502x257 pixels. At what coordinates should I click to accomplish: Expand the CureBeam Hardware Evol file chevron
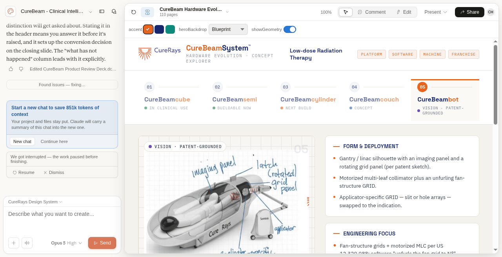click(x=227, y=12)
